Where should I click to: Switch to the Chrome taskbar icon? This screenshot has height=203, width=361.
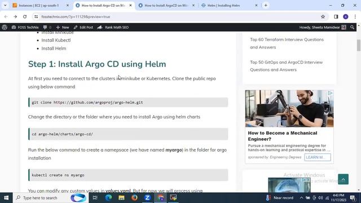tap(160, 198)
